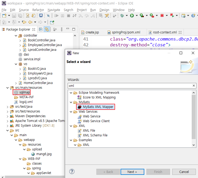The width and height of the screenshot is (198, 178).
Task: Collapse the MyBatis wizard category
Action: click(x=71, y=102)
